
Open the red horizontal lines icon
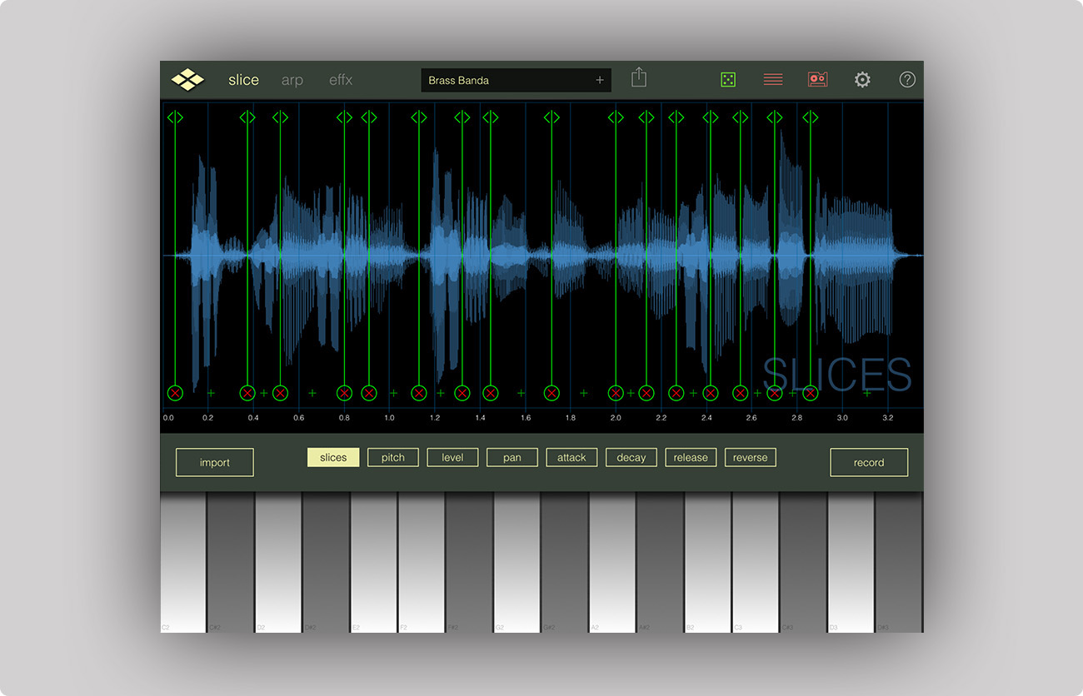pyautogui.click(x=773, y=80)
